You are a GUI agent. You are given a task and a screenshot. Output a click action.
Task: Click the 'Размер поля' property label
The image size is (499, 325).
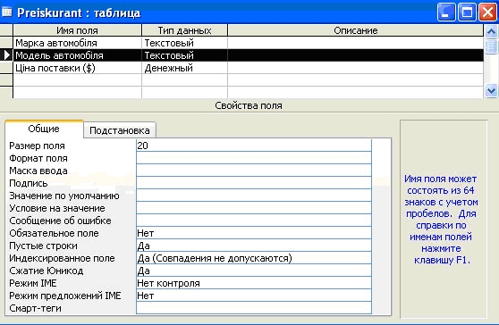click(x=37, y=146)
